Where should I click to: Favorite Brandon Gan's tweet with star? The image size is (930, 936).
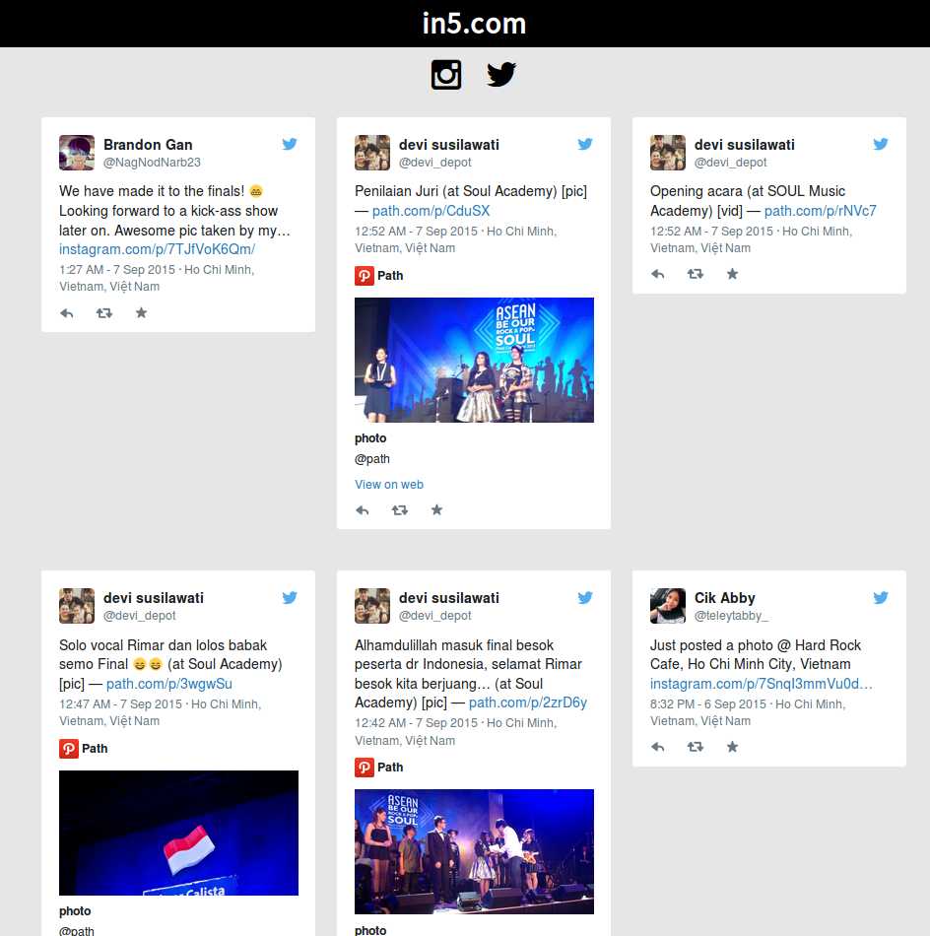[x=141, y=312]
